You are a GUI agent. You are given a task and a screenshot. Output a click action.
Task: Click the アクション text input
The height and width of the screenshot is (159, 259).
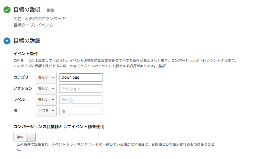(81, 89)
